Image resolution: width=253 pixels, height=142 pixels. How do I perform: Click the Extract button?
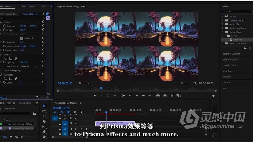(x=165, y=95)
